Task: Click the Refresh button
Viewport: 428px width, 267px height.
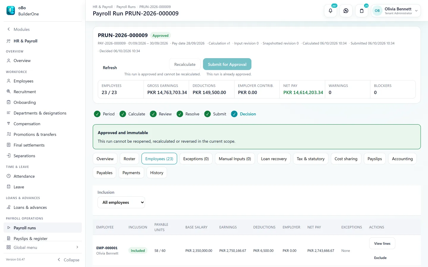Action: (x=110, y=68)
